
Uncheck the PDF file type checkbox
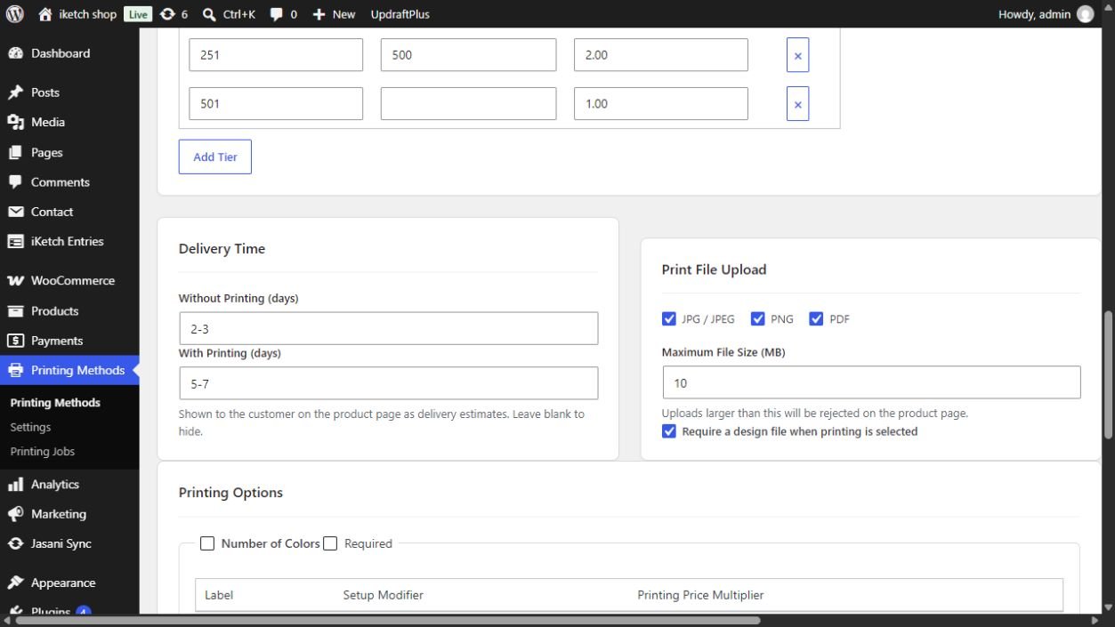[816, 318]
